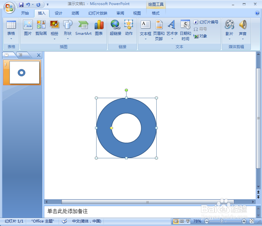Open 页眉和页脚 header and footer
The width and height of the screenshot is (262, 226).
tap(159, 30)
